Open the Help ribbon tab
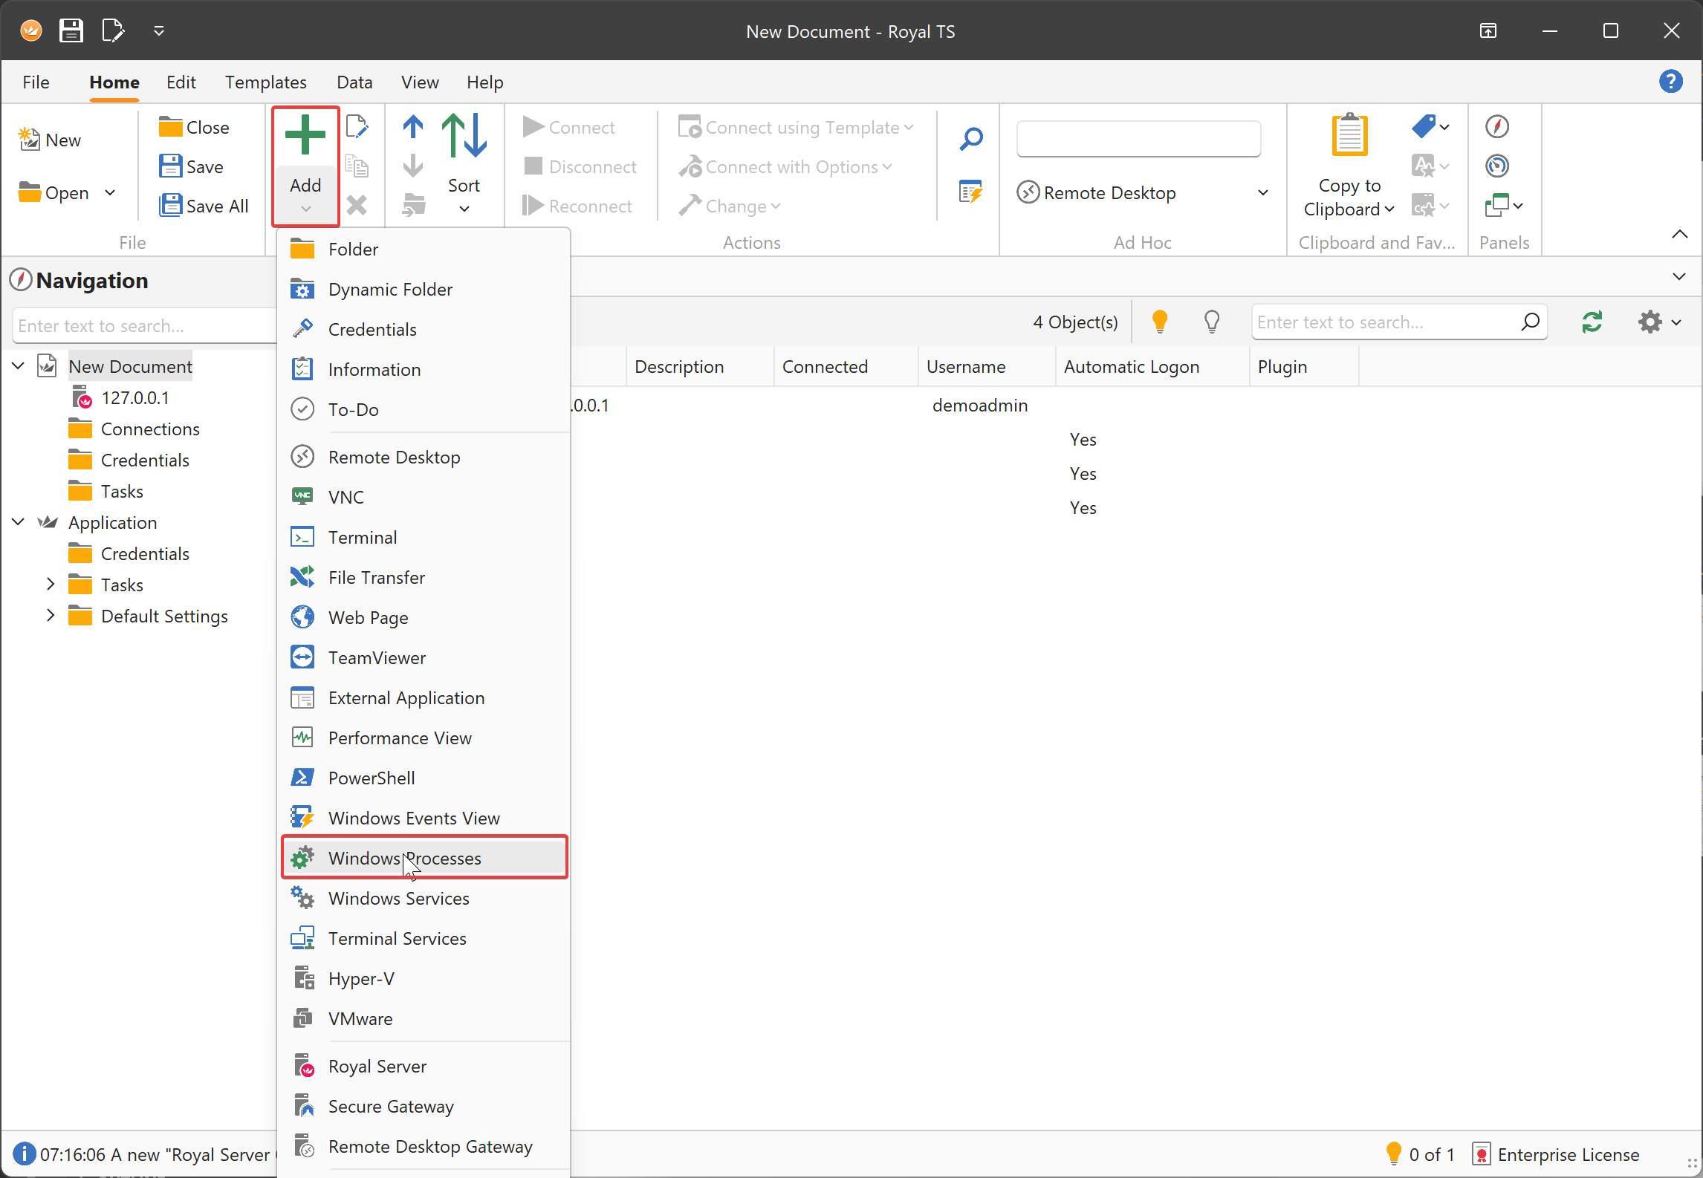 485,82
